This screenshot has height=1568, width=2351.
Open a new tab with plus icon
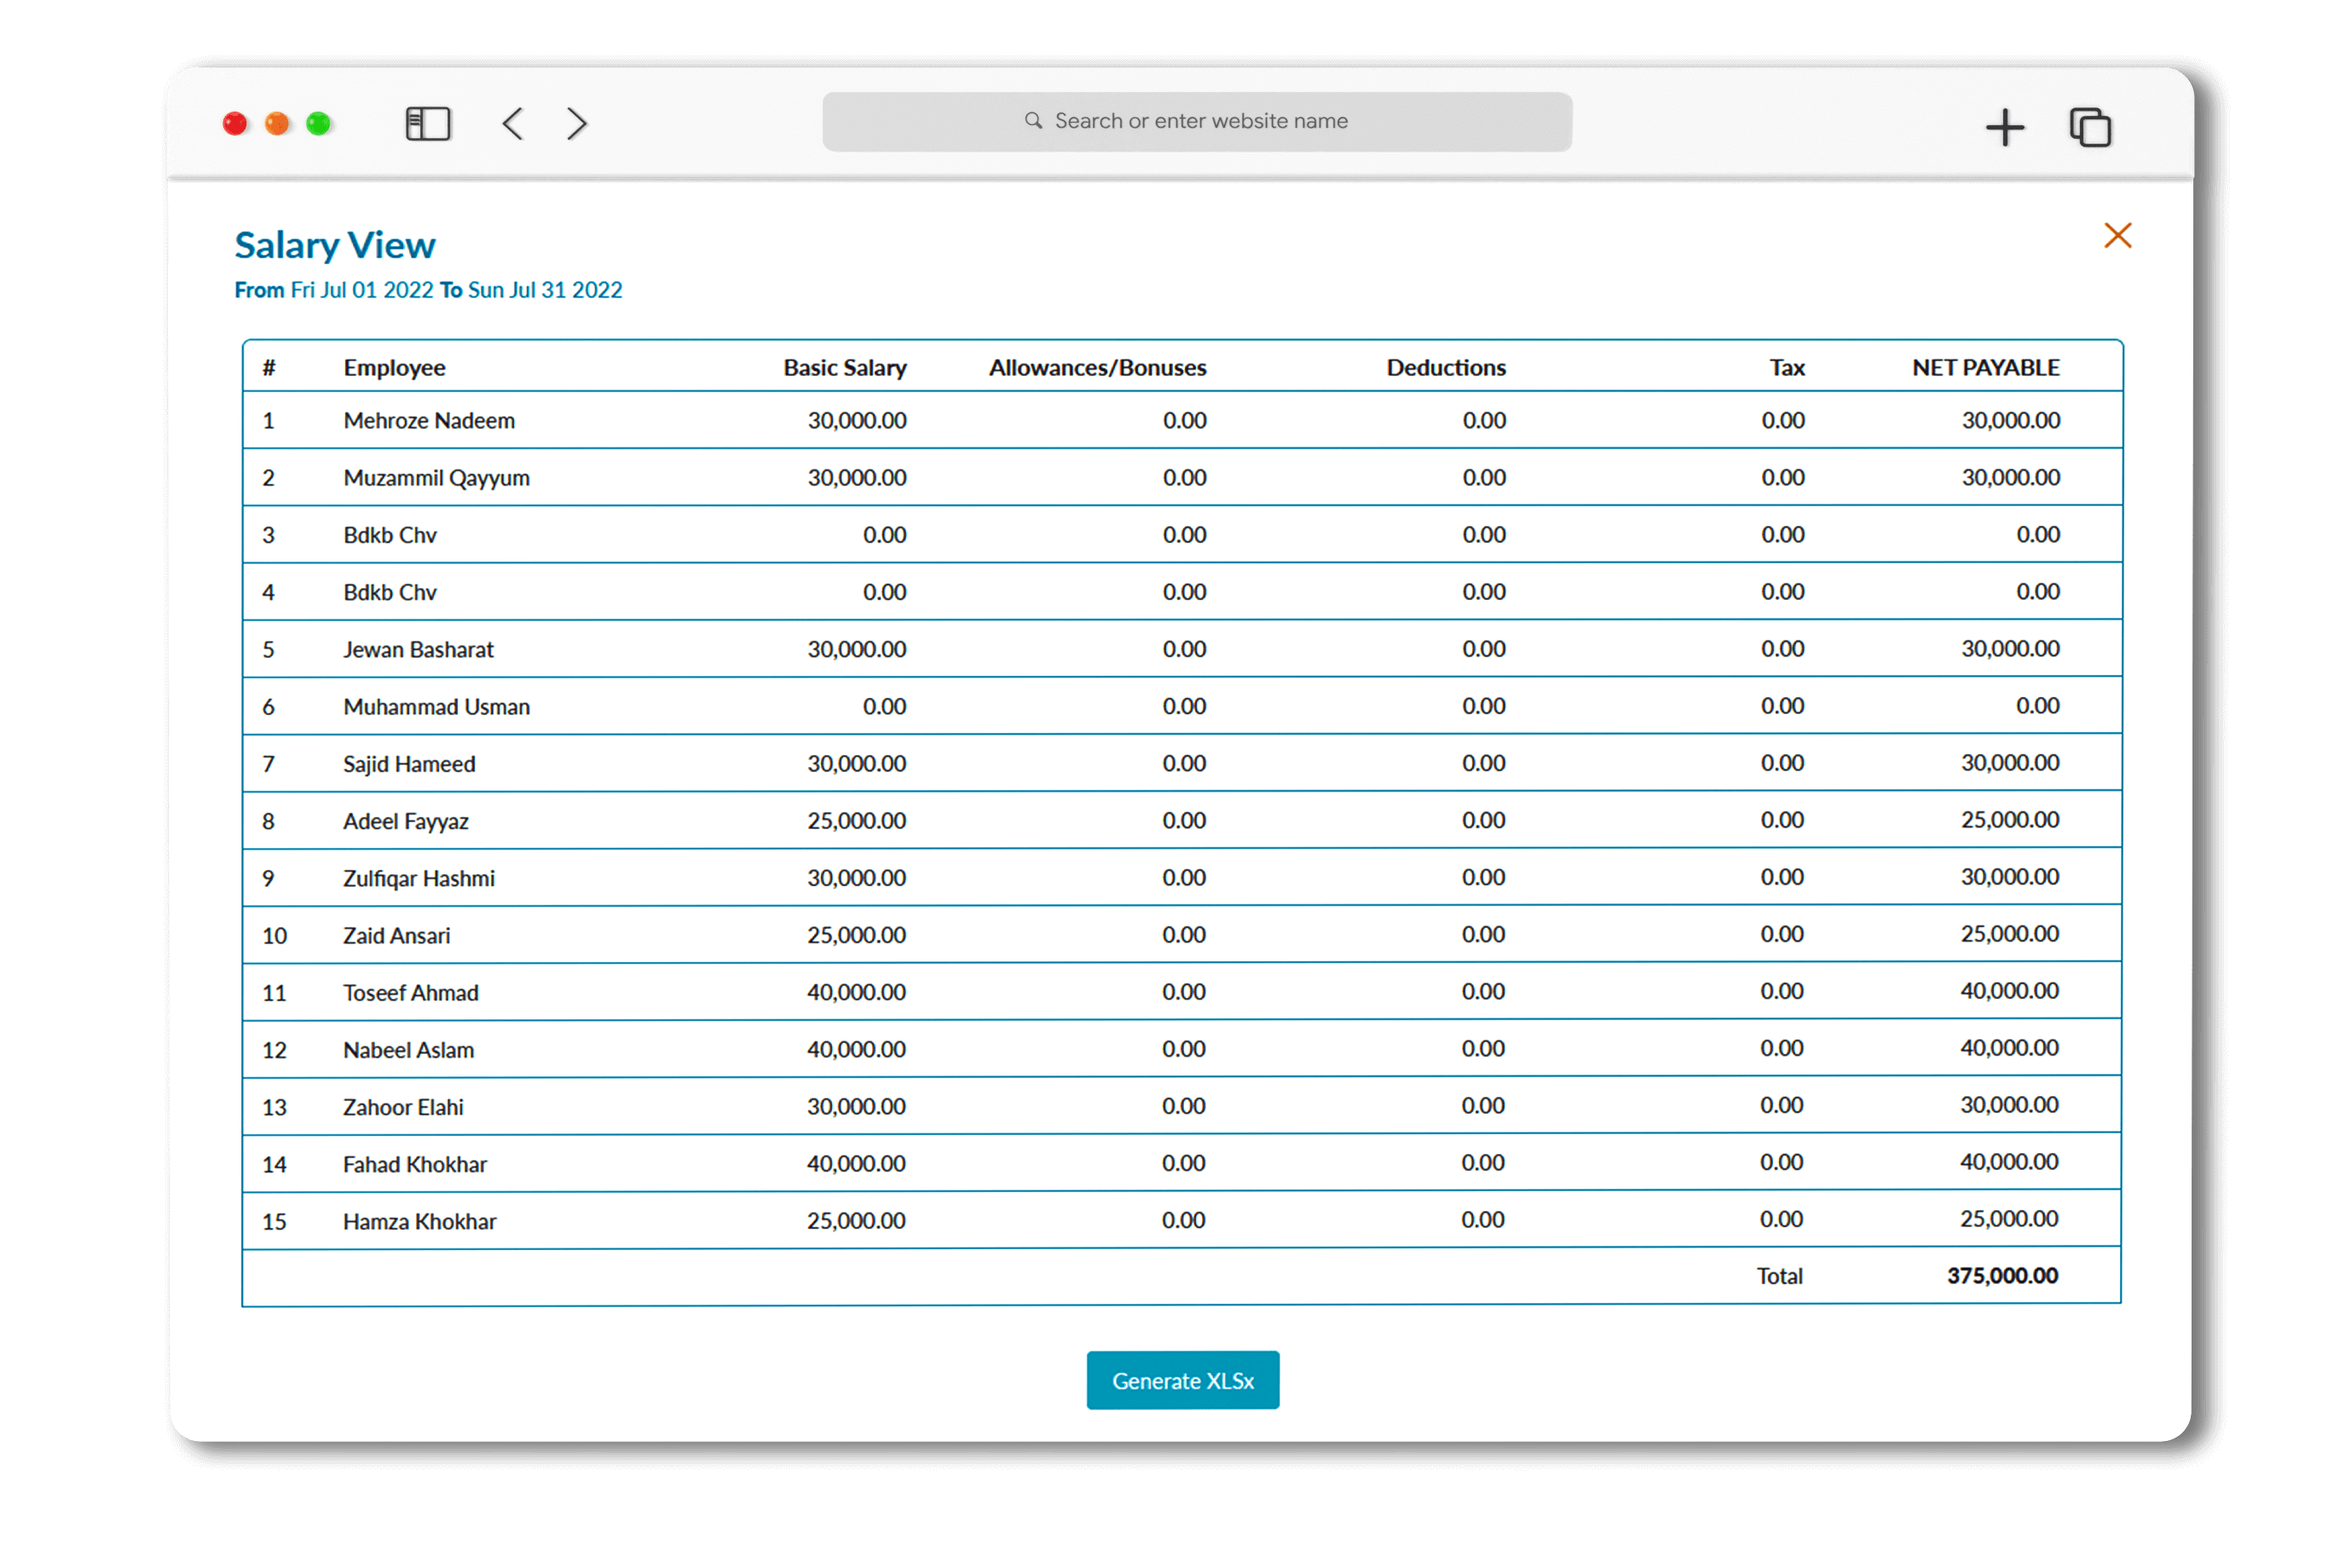click(2004, 128)
